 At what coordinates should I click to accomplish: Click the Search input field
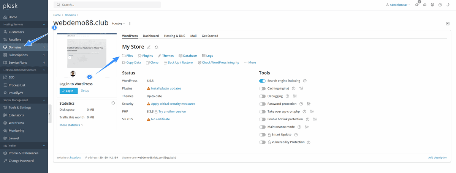pos(107,5)
